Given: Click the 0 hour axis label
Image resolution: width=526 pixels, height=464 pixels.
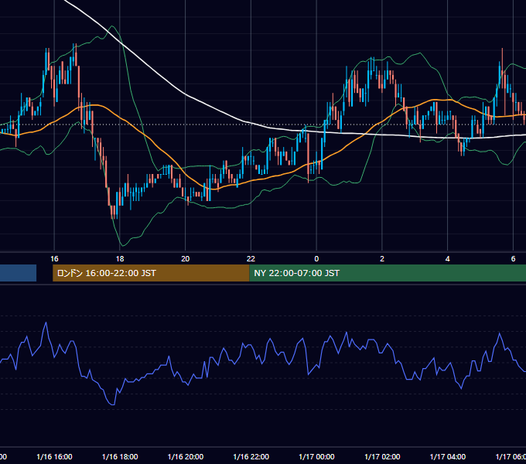Looking at the screenshot, I should 316,258.
